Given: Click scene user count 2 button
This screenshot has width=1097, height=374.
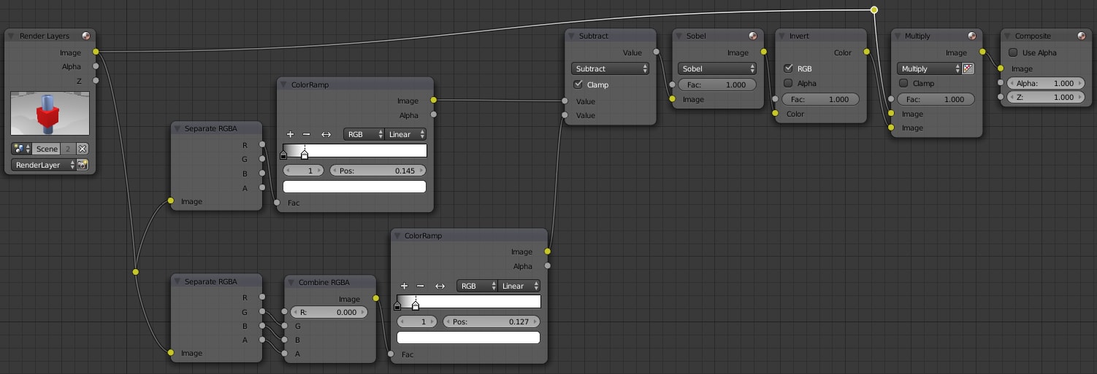Looking at the screenshot, I should coord(68,149).
